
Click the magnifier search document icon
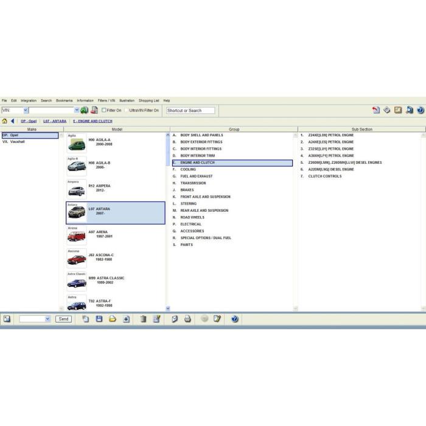[x=410, y=110]
